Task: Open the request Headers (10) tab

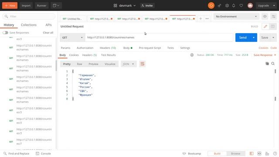Action: (108, 48)
